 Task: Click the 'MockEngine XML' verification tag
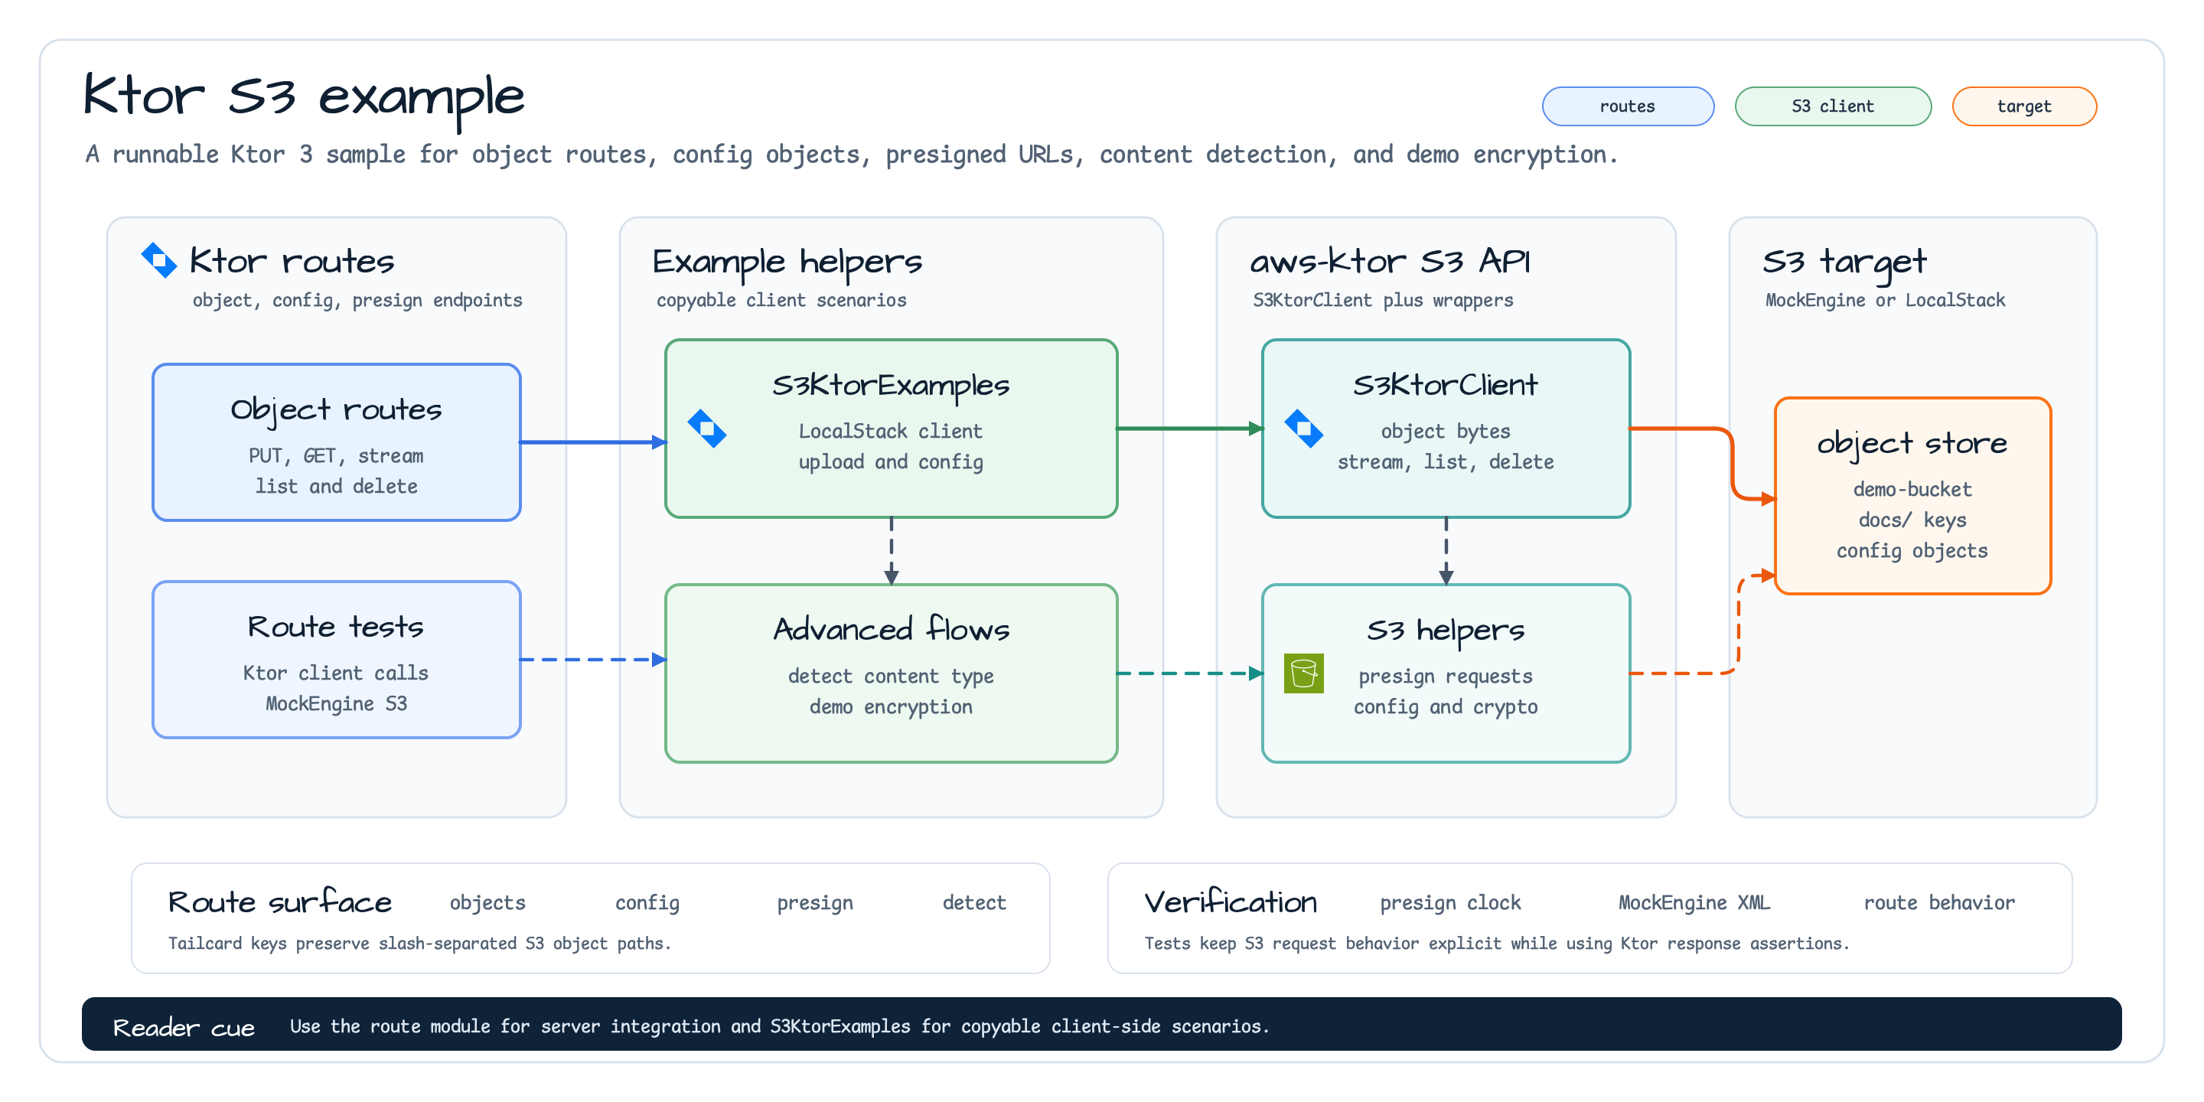click(1694, 903)
